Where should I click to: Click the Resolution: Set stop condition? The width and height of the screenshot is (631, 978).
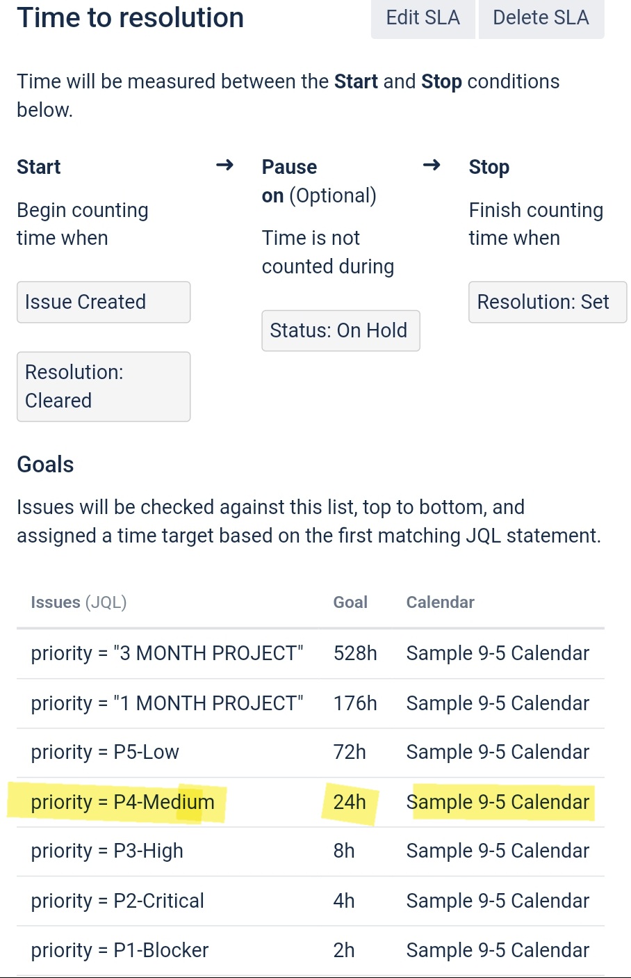(x=548, y=302)
